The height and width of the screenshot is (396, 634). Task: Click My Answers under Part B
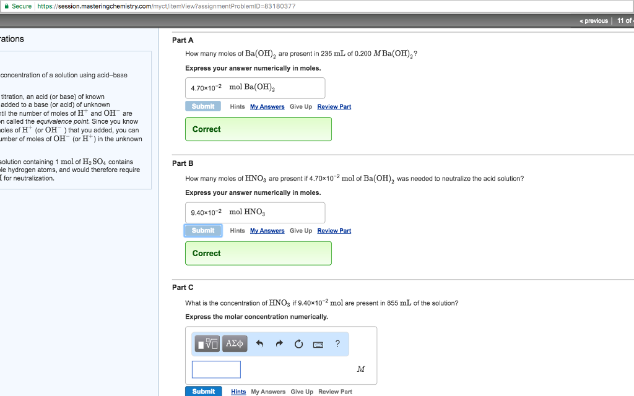click(x=267, y=230)
